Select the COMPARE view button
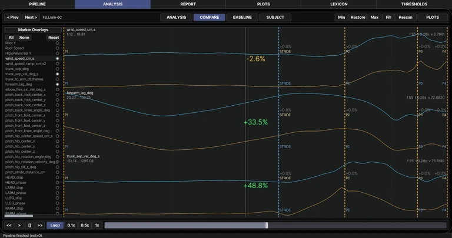 (210, 17)
